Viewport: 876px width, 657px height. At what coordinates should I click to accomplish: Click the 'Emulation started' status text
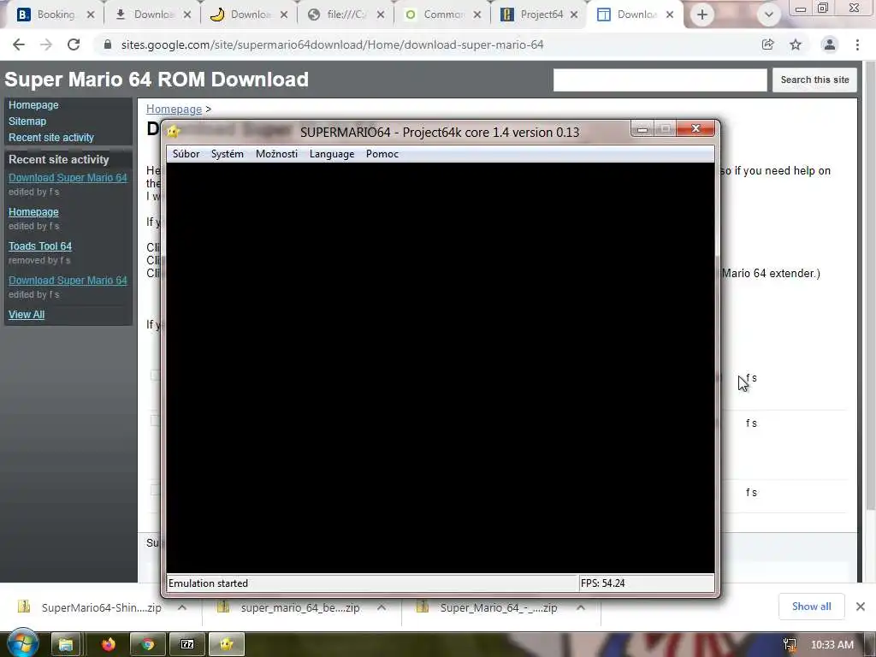point(208,583)
